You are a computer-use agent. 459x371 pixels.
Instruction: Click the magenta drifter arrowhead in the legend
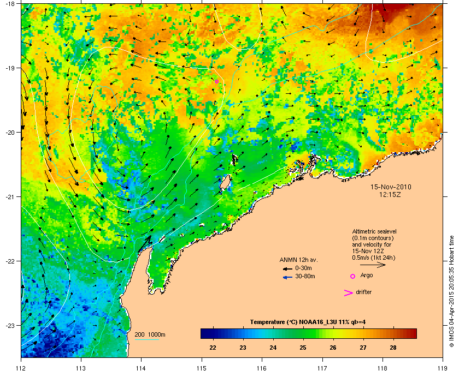click(x=349, y=293)
